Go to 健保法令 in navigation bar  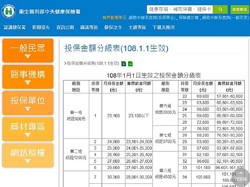tap(113, 27)
